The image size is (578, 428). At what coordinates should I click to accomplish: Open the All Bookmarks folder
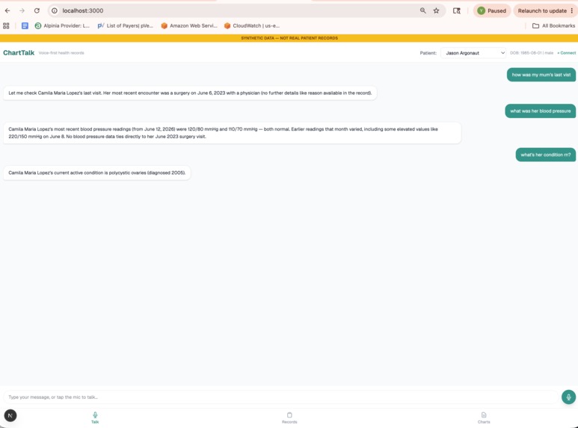click(x=553, y=26)
